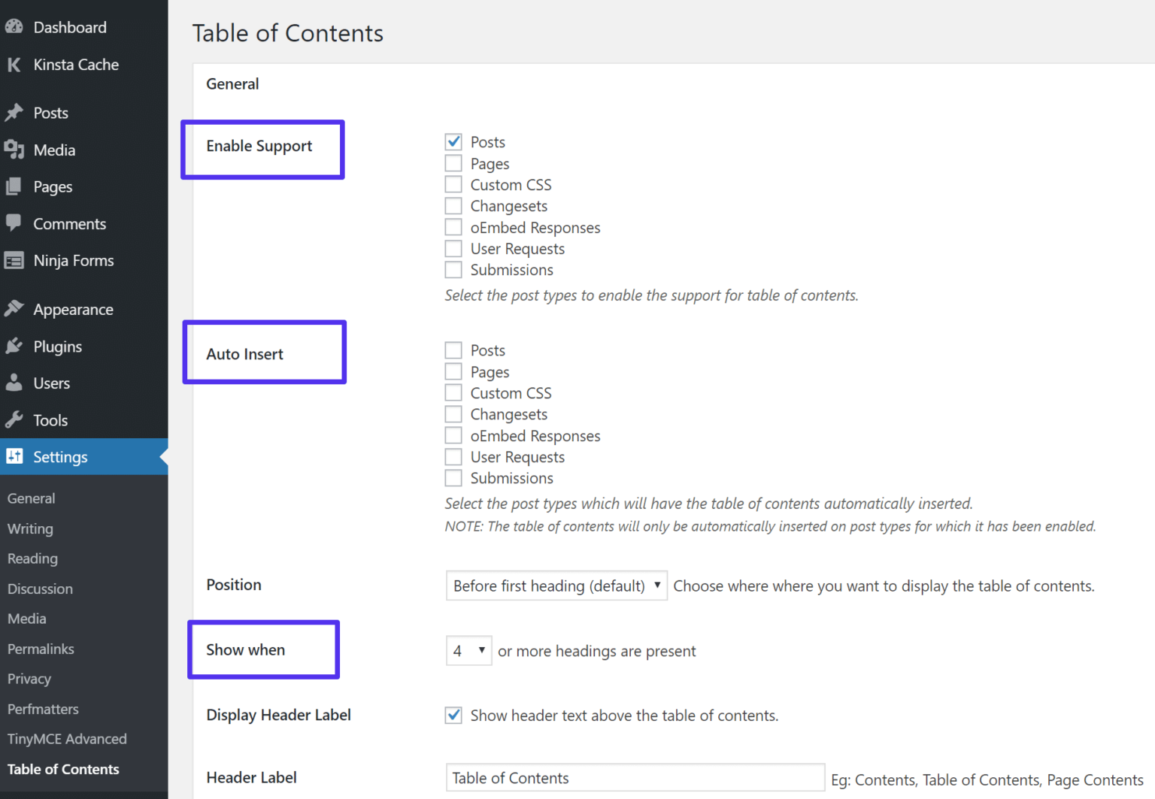
Task: Open Ninja Forms via its icon
Action: pyautogui.click(x=14, y=260)
